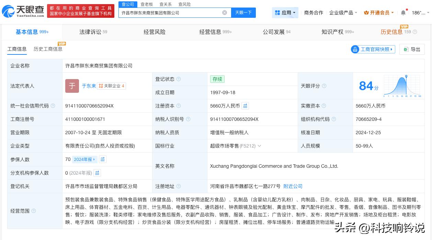The image size is (432, 240).
Task: Click the 导出 button
Action: point(412,49)
